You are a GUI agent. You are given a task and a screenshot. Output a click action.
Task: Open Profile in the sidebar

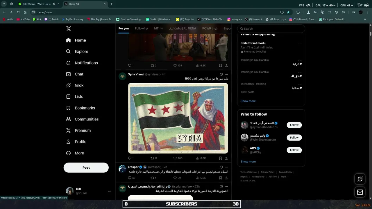[76, 142]
